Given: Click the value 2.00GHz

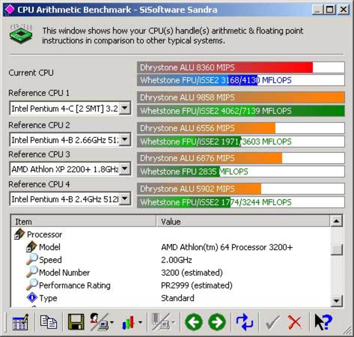Looking at the screenshot, I should pos(177,260).
